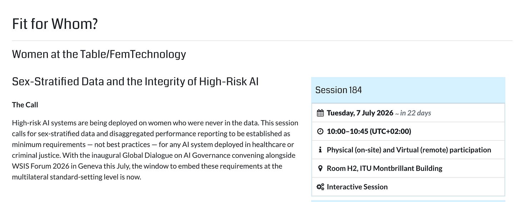Viewport: 520px width, 202px height.
Task: Click the 10:00–10:45 (UTC+02:00) time text
Action: tap(369, 131)
